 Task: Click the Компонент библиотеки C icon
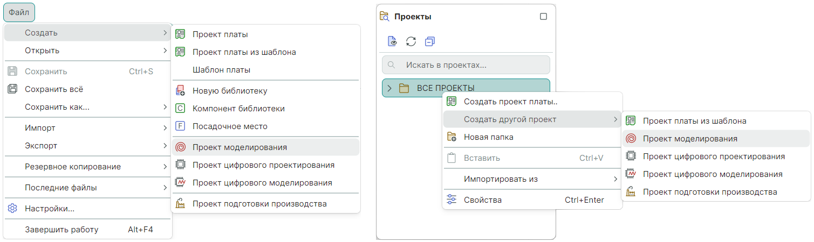(181, 109)
